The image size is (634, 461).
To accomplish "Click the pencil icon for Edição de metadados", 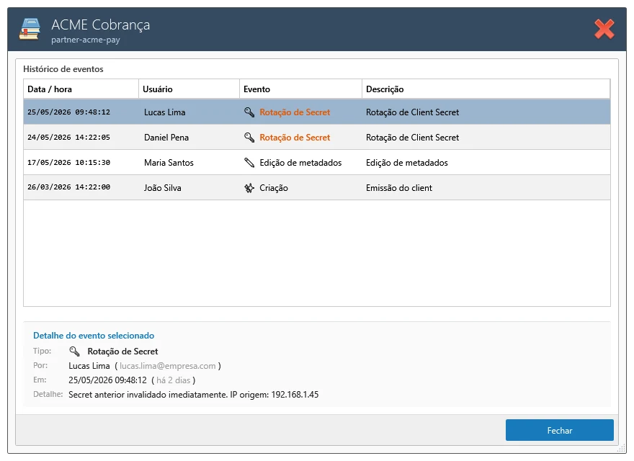I will click(249, 163).
